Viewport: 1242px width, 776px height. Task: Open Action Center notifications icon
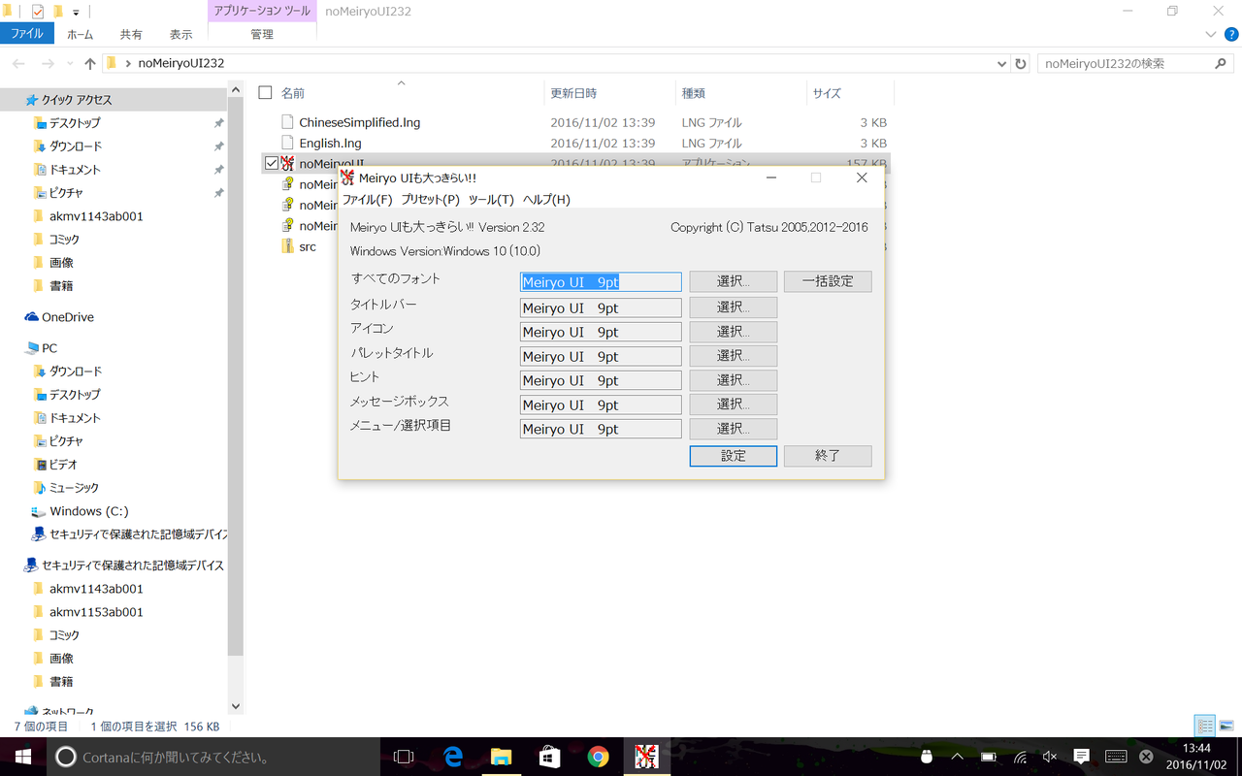tap(1082, 757)
